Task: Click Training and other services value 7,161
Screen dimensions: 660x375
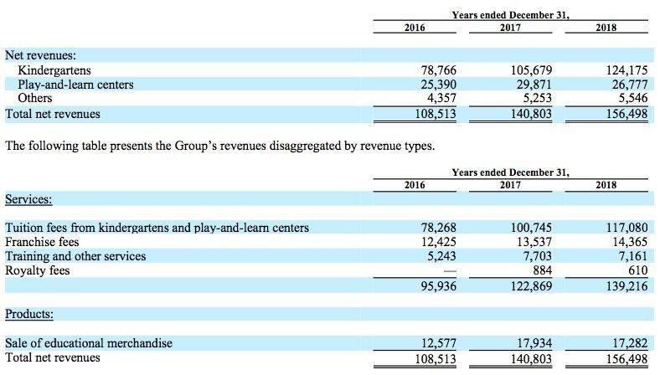Action: pos(633,256)
